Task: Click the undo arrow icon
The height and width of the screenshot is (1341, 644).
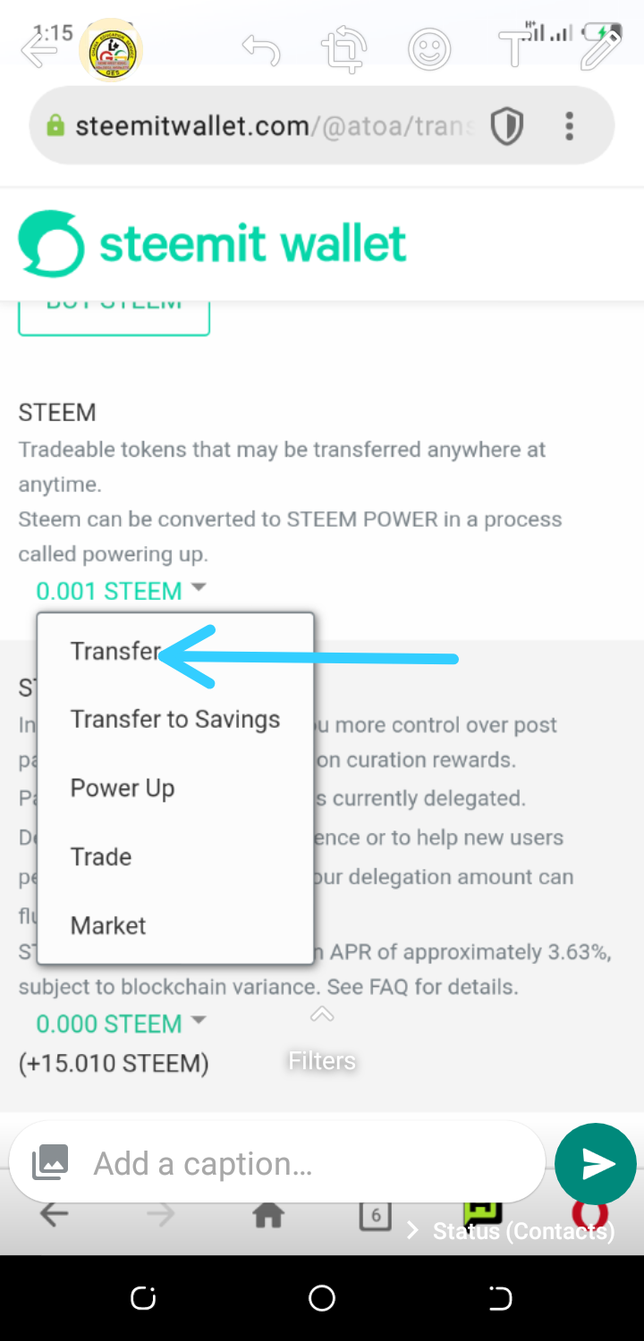Action: (x=261, y=50)
